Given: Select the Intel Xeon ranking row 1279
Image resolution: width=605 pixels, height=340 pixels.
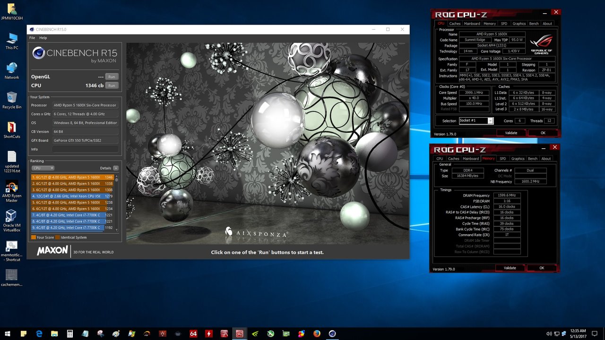Looking at the screenshot, I should coord(72,196).
